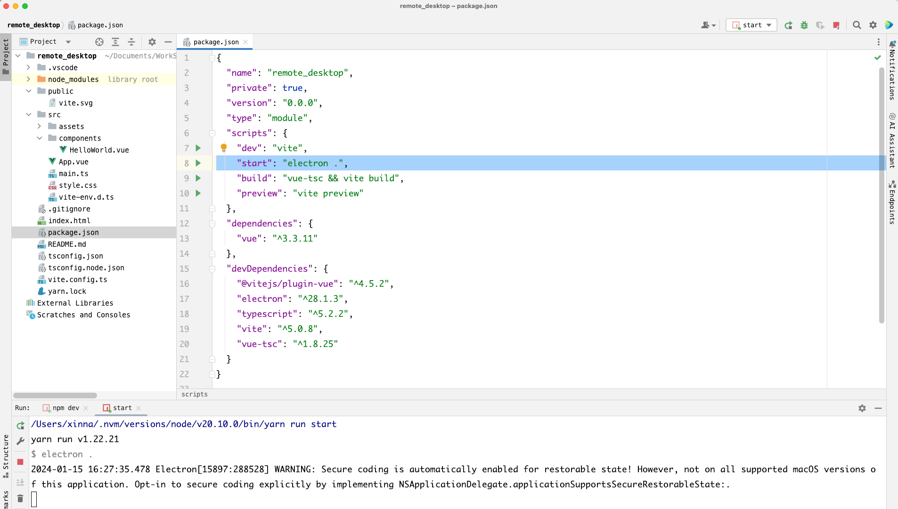Open the Notifications side tab
This screenshot has height=509, width=898.
pyautogui.click(x=892, y=71)
